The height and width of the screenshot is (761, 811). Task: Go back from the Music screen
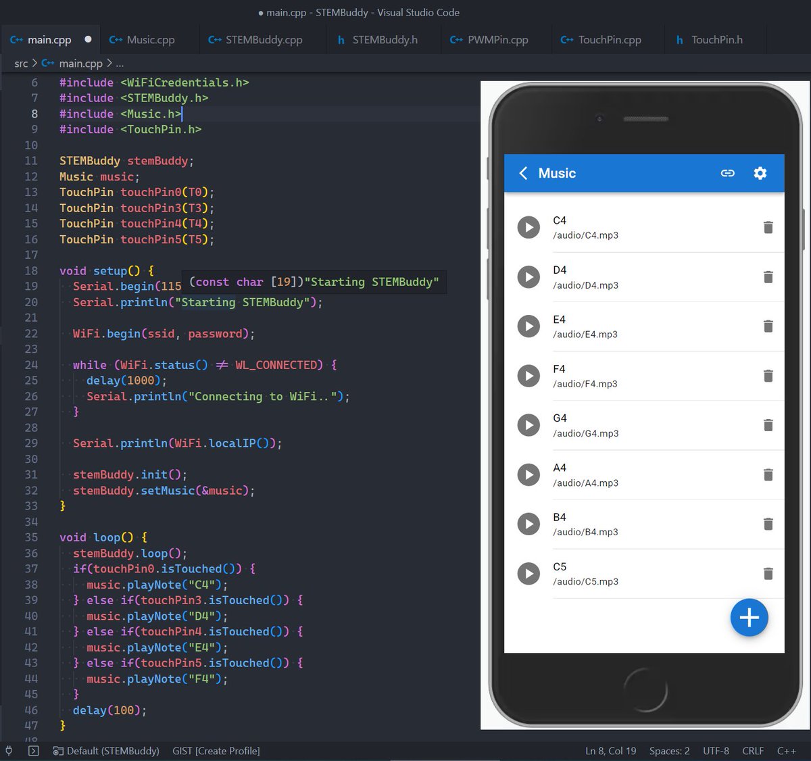523,174
